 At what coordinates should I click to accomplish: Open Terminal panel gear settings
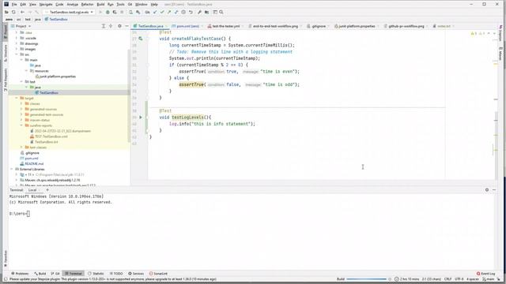[x=487, y=190]
